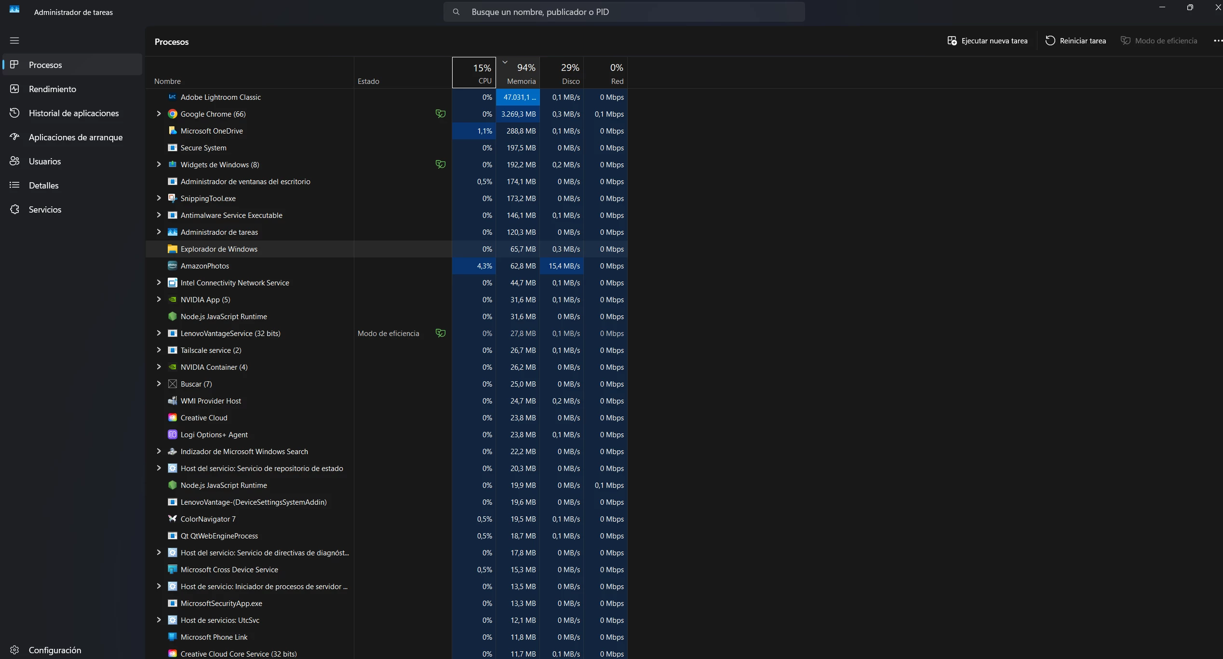Image resolution: width=1223 pixels, height=659 pixels.
Task: Open the hamburger navigation menu
Action: click(x=14, y=40)
